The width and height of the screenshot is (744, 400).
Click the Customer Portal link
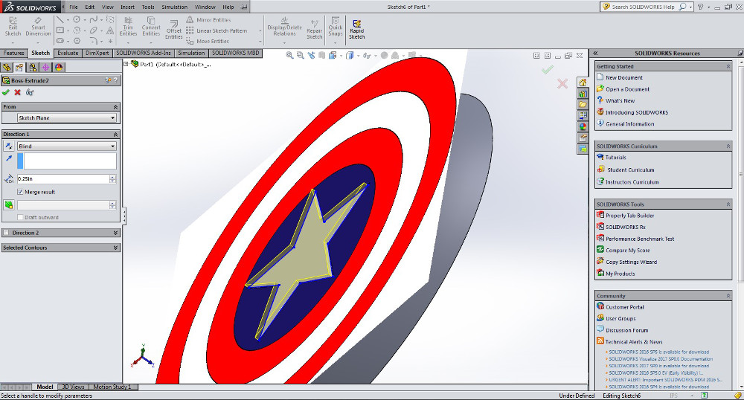pyautogui.click(x=624, y=307)
